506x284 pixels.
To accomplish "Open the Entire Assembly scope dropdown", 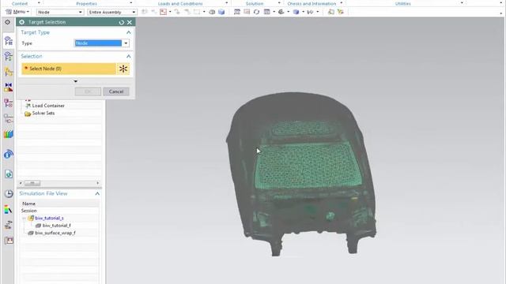I will 112,12.
